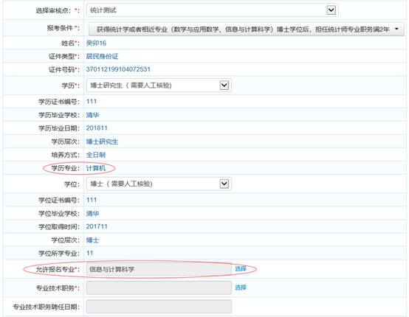Image resolution: width=409 pixels, height=317 pixels.
Task: Click the 学位 combo box showing 博士
Action: click(x=159, y=184)
